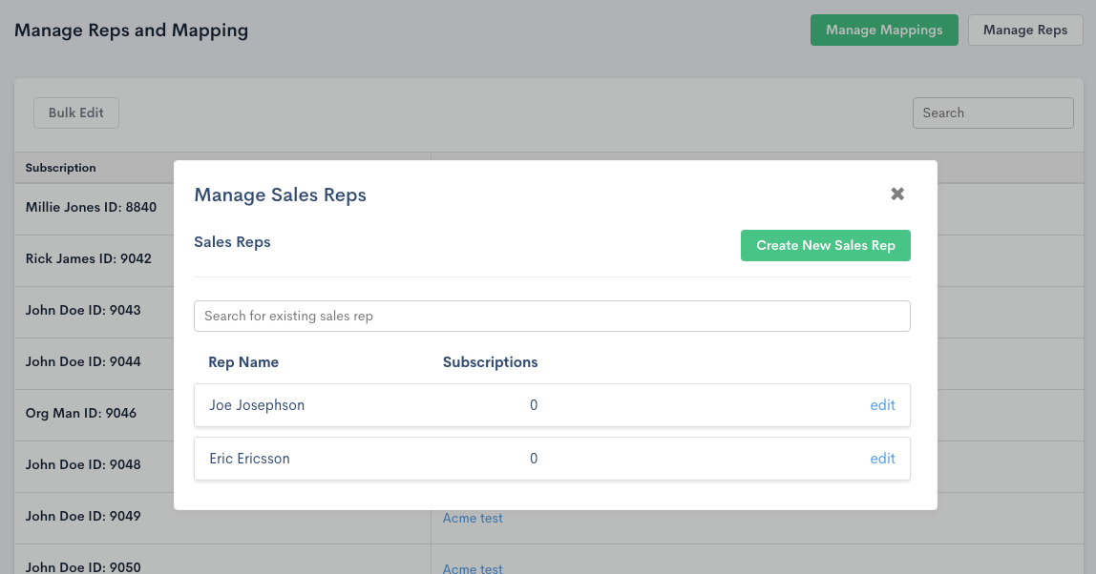
Task: Open Acme test link for ID 9049
Action: tap(473, 518)
